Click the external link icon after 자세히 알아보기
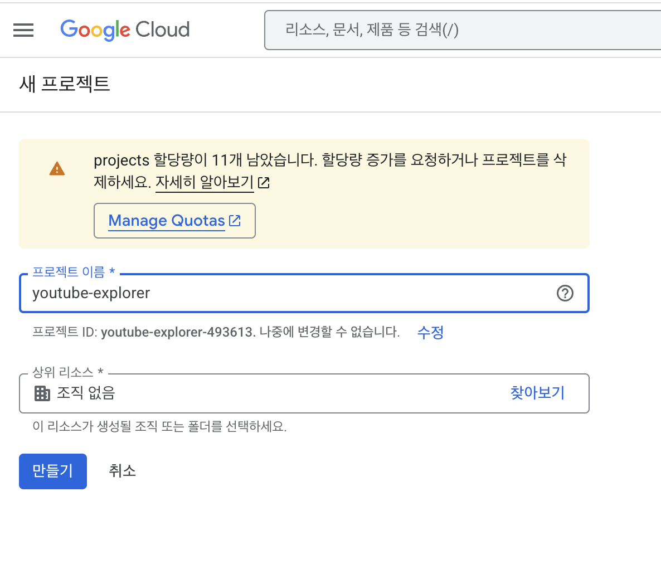This screenshot has height=574, width=661. (264, 182)
